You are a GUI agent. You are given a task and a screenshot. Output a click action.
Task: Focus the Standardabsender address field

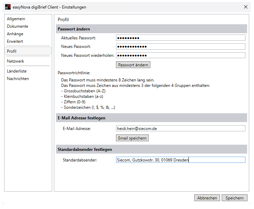181,160
